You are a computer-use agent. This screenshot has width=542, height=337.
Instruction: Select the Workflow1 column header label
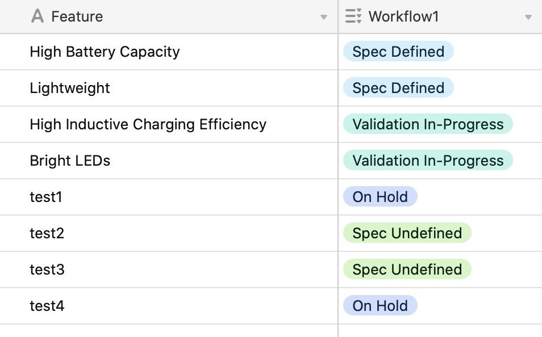click(403, 16)
